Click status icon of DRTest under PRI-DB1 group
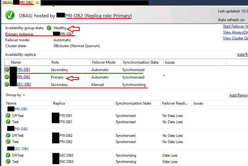248x166 pixels. 8,116
